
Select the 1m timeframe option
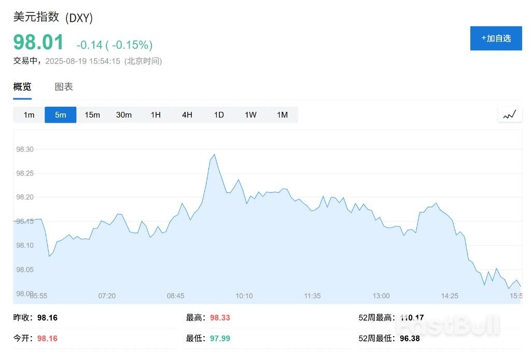click(x=29, y=114)
